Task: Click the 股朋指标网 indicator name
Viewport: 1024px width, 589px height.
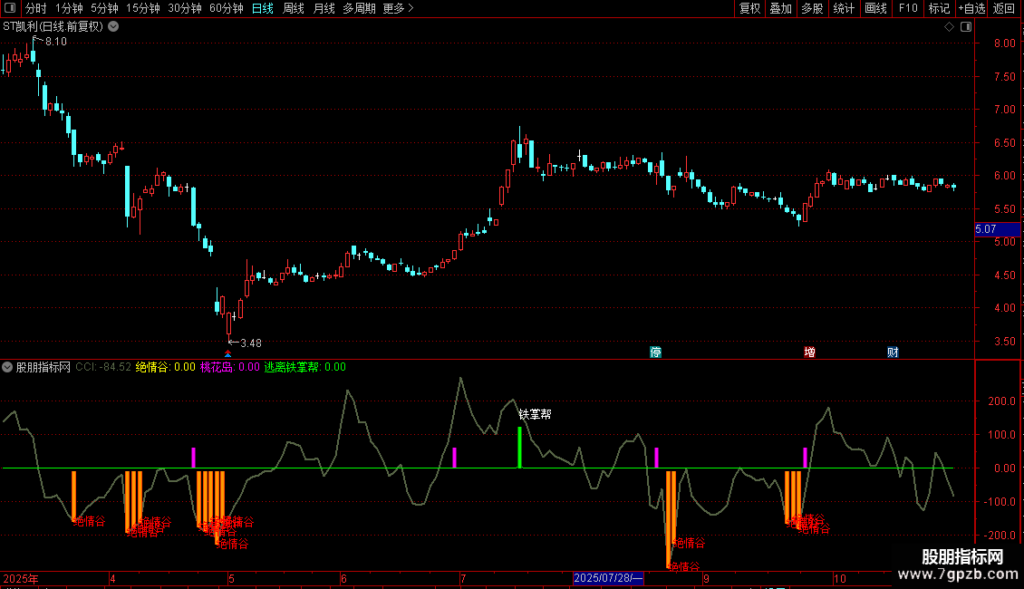Action: click(43, 367)
